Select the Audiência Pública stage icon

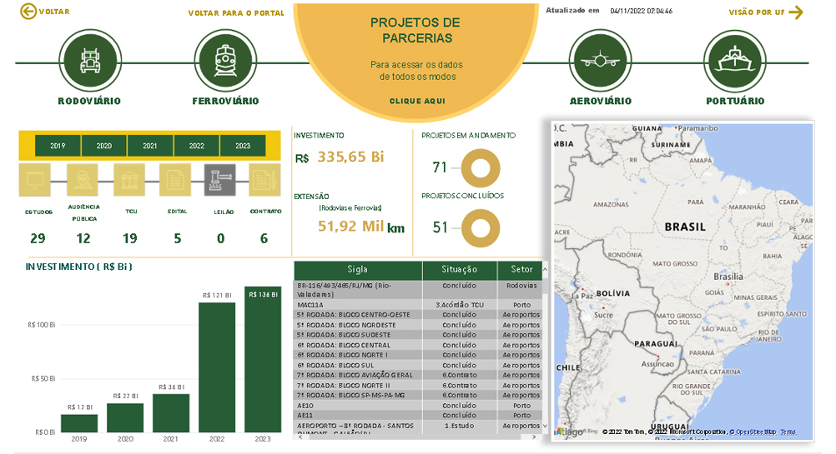click(83, 181)
